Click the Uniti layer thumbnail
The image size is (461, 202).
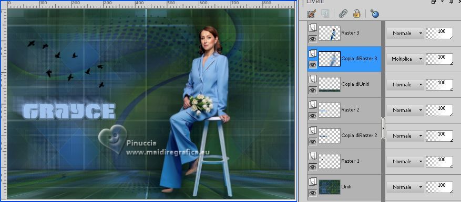click(330, 187)
